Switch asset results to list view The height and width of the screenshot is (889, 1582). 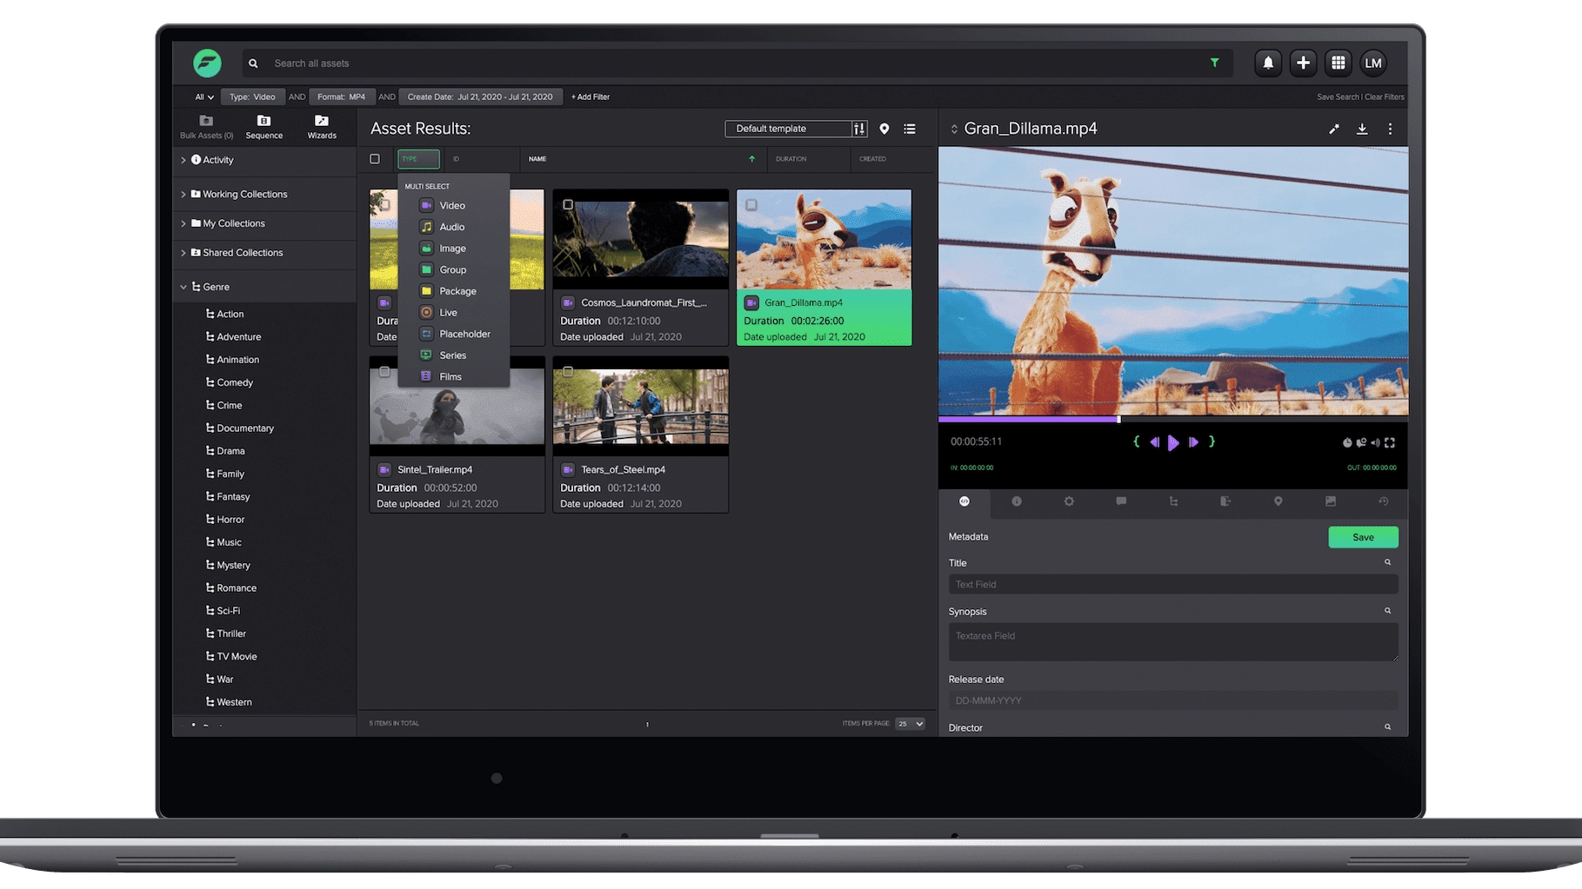[910, 129]
